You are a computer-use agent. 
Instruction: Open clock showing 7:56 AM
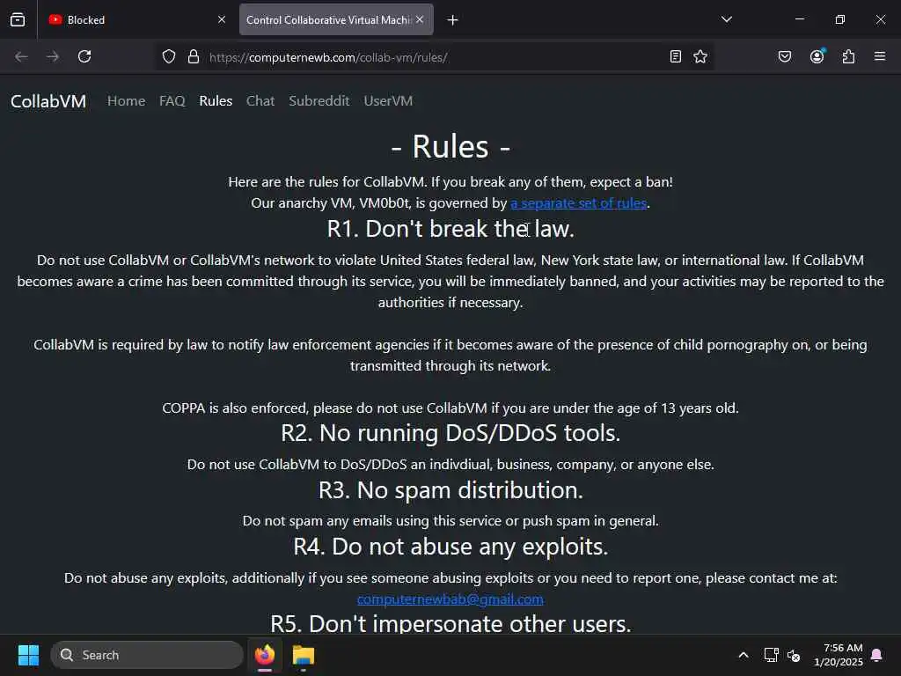[x=839, y=655]
